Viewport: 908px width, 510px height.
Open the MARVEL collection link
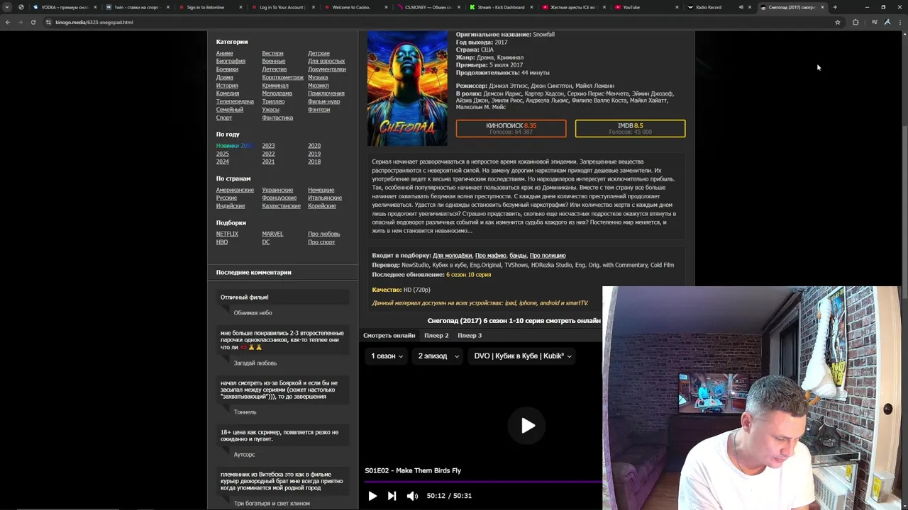pyautogui.click(x=272, y=234)
